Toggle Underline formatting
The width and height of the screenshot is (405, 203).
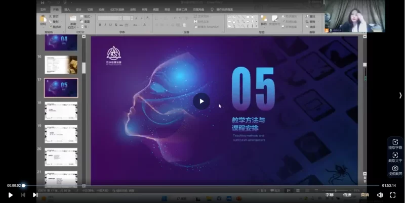tap(110, 25)
